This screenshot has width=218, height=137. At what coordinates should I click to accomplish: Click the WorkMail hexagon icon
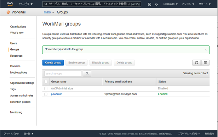tap(8, 12)
